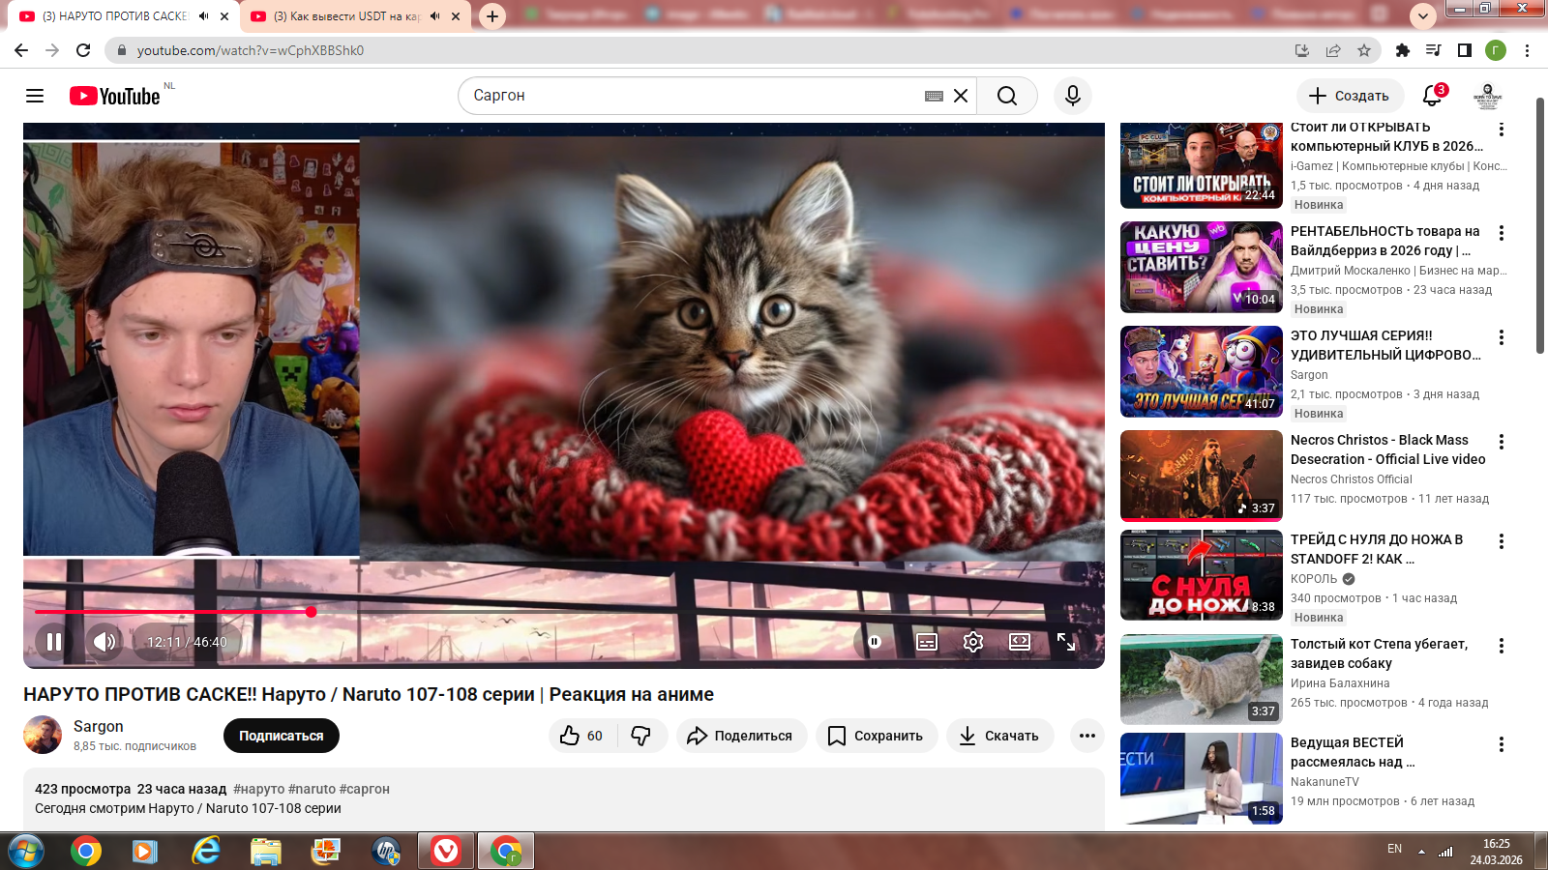Pause the video playback

(x=54, y=642)
